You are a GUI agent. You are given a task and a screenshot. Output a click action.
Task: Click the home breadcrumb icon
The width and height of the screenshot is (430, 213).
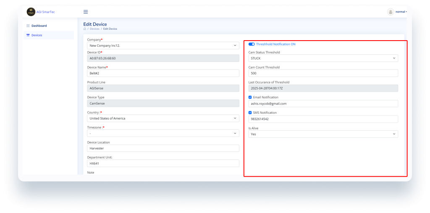point(85,29)
